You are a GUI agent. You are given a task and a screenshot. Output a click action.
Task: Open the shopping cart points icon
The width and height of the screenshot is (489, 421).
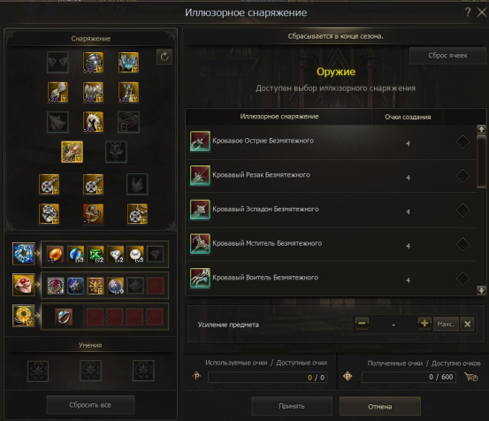(471, 377)
